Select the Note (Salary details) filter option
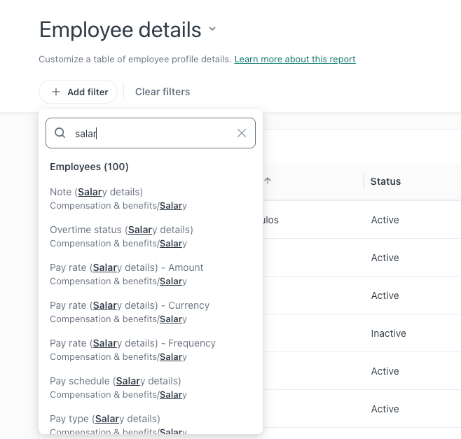 97,192
